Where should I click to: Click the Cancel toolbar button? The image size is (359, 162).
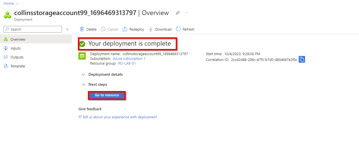tap(110, 29)
